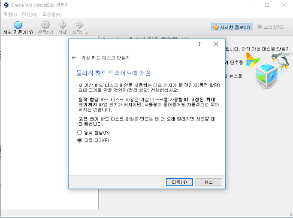Open the 설정(S) gear toolbar icon
The image size is (293, 218).
coord(45,25)
